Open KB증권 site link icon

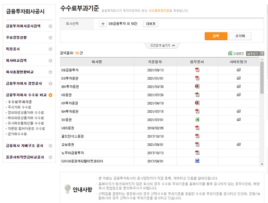coord(239,95)
